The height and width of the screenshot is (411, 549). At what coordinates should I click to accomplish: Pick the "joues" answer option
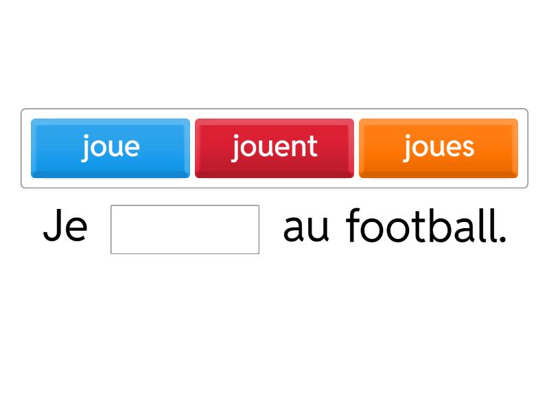coord(439,148)
